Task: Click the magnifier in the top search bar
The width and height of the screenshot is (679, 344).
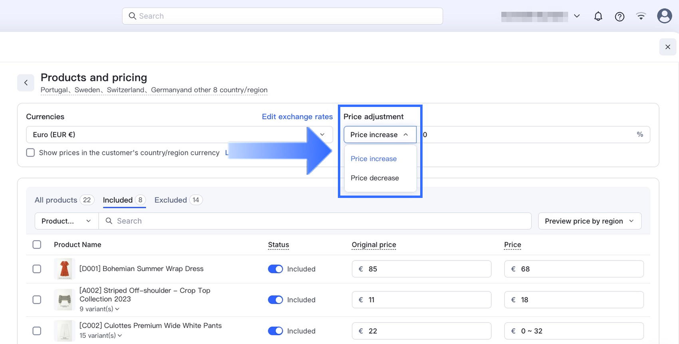Action: point(132,16)
